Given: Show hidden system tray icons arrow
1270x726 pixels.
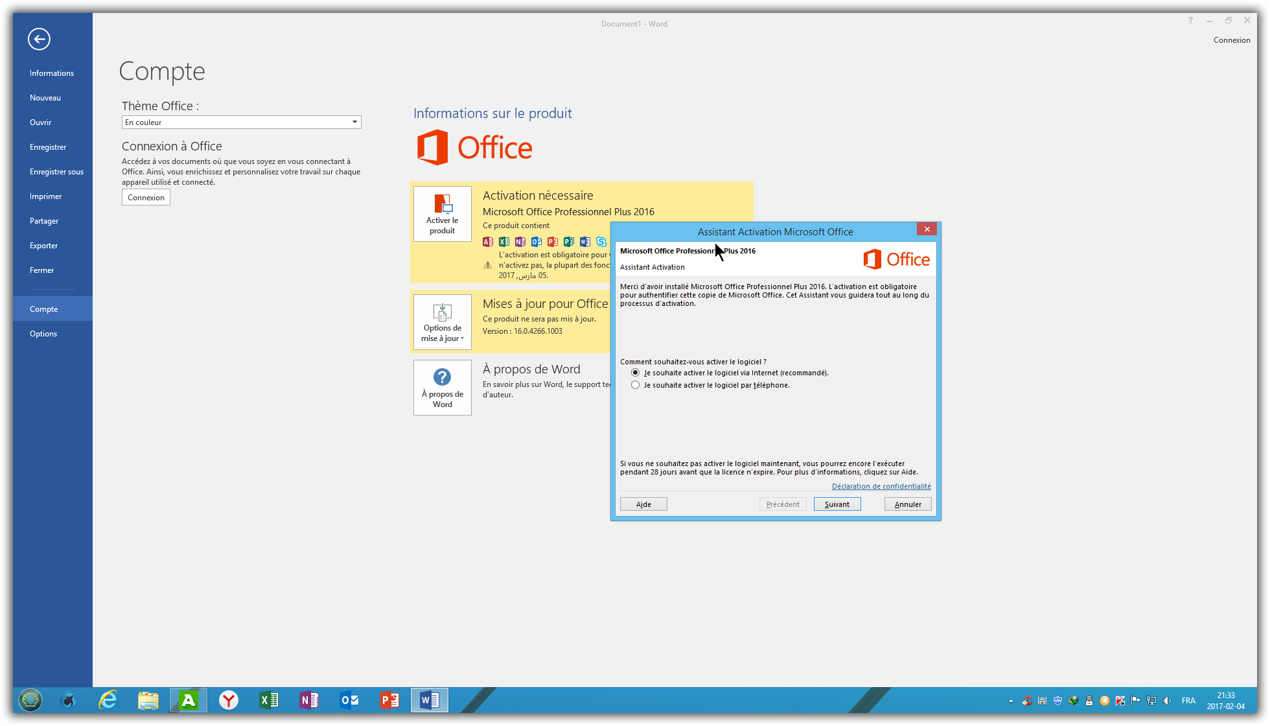Looking at the screenshot, I should point(1011,701).
